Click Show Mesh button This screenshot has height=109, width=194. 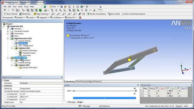[114, 14]
